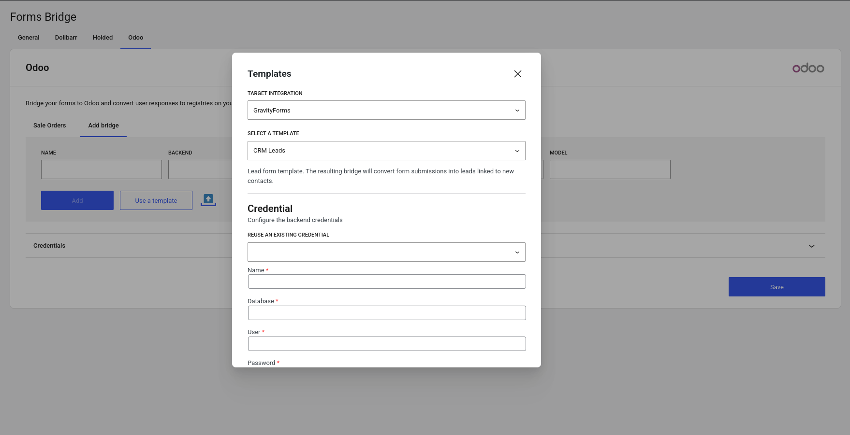850x435 pixels.
Task: Click the Lead form template description
Action: click(x=381, y=176)
